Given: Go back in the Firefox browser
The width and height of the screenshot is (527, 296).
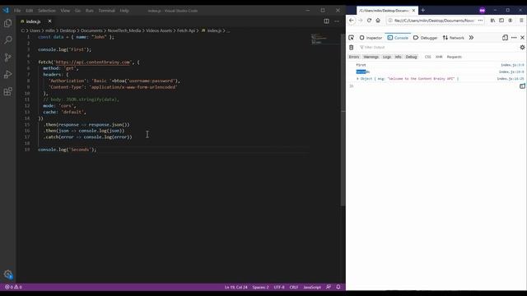Looking at the screenshot, I should coord(352,21).
